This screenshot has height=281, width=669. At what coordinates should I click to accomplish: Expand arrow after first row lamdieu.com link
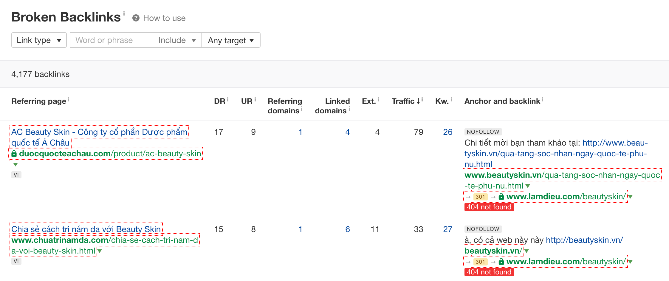(630, 197)
